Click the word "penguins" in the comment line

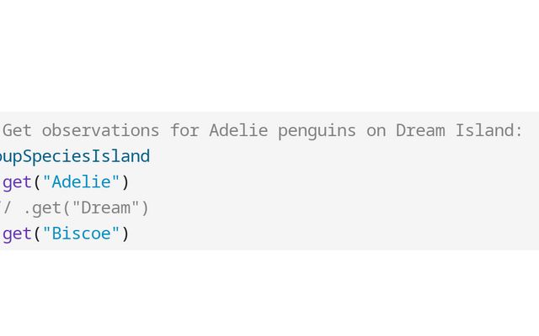pyautogui.click(x=317, y=132)
